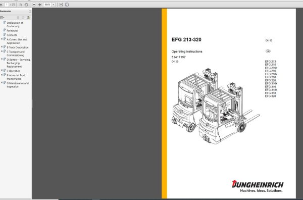303x200 pixels.
Task: Activate the hand pan tool
Action: 26,5
